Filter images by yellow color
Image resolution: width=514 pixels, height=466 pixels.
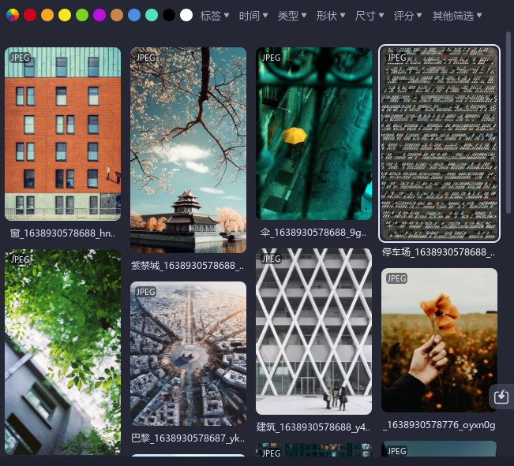click(65, 15)
